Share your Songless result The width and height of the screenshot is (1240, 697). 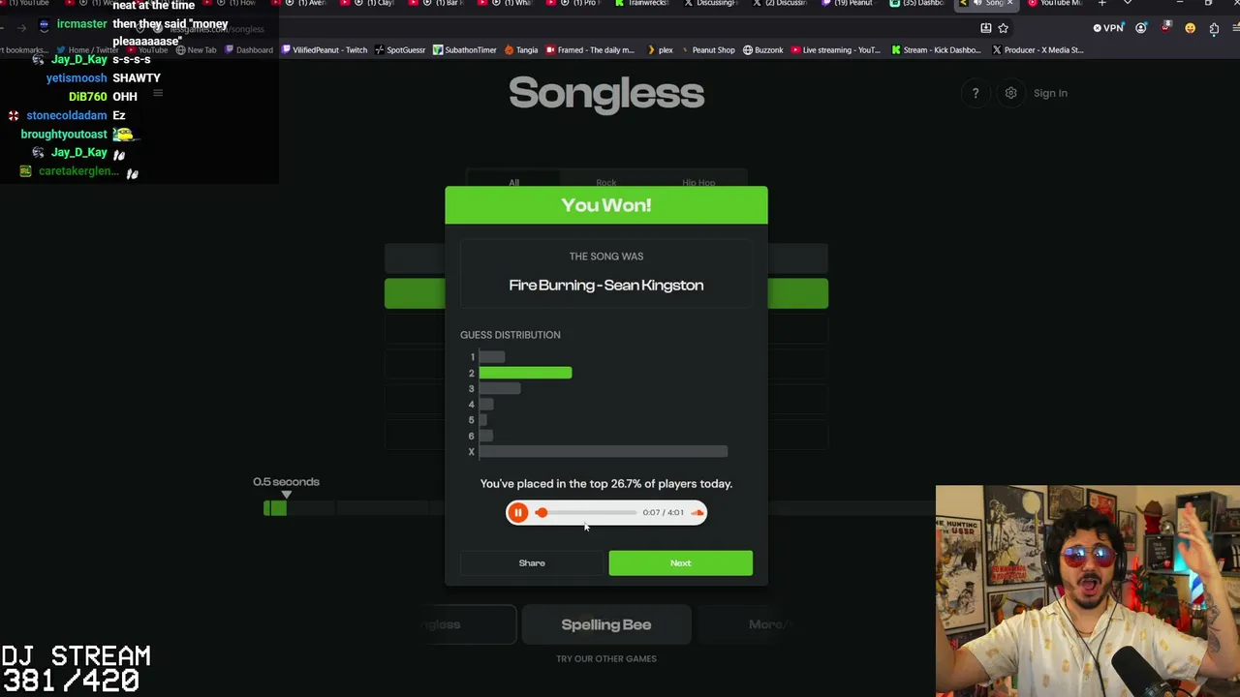[532, 563]
